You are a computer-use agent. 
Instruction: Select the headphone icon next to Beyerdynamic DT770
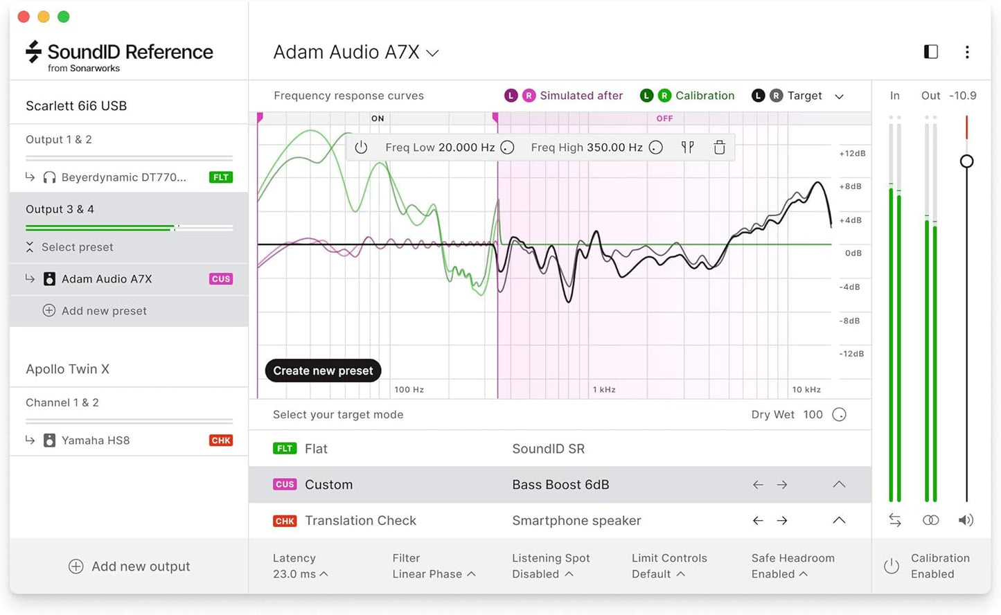click(48, 177)
